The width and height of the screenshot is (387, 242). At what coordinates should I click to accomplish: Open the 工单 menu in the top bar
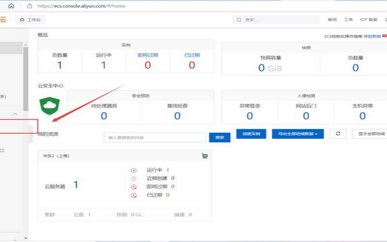(x=348, y=19)
